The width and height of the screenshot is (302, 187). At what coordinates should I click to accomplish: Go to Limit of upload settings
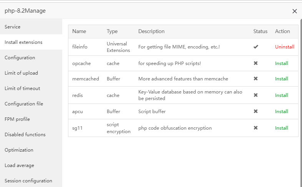tap(21, 73)
